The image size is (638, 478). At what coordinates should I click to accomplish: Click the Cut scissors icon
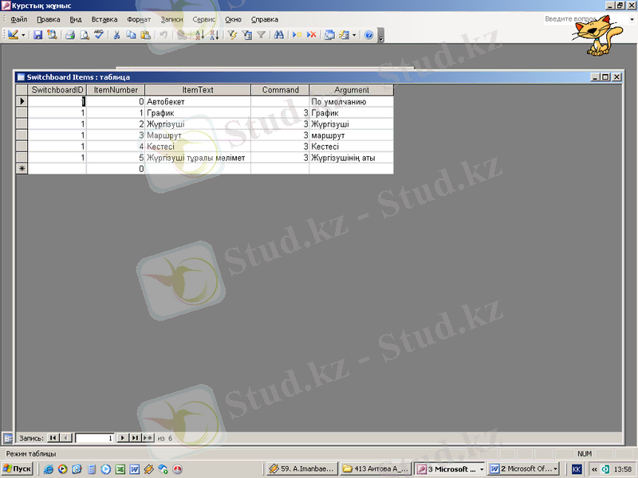[x=116, y=35]
